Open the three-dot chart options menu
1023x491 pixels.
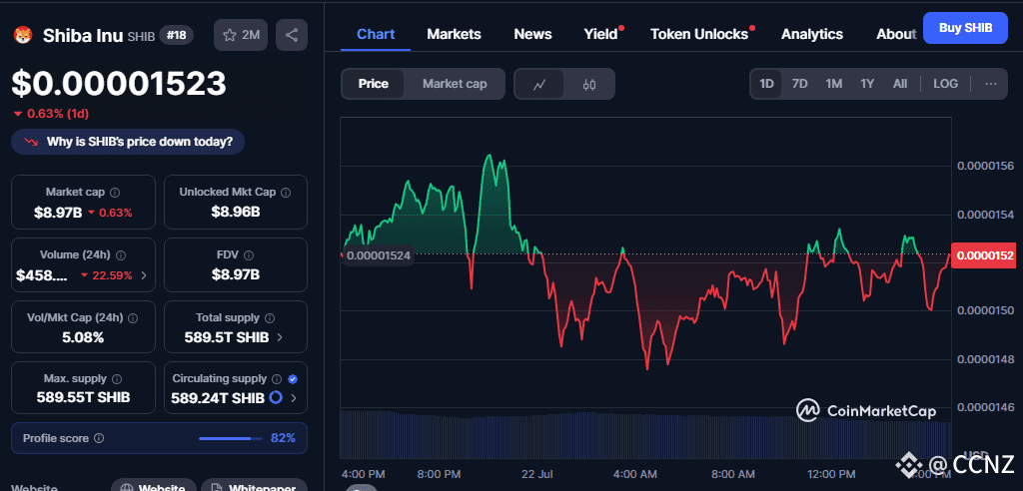991,84
